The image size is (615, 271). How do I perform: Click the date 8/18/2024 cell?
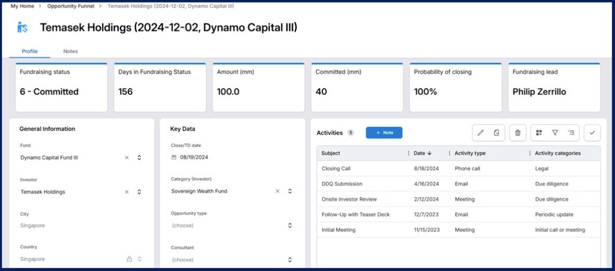[426, 168]
